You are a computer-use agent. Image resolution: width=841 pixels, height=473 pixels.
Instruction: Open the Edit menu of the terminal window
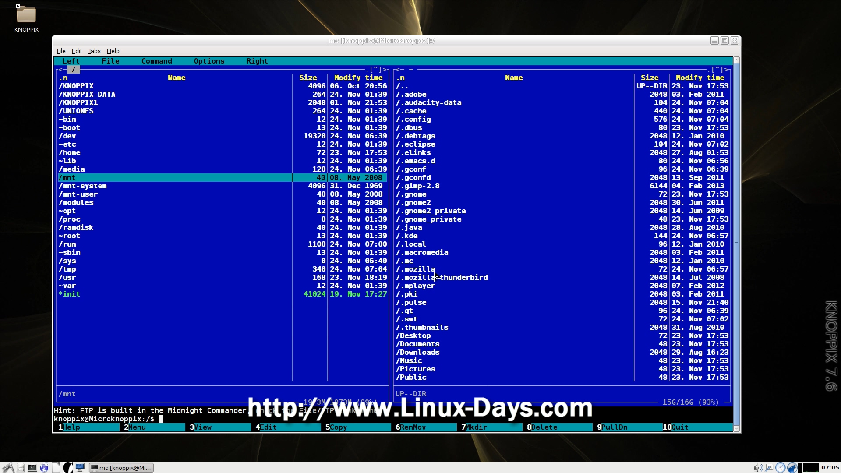click(x=77, y=51)
